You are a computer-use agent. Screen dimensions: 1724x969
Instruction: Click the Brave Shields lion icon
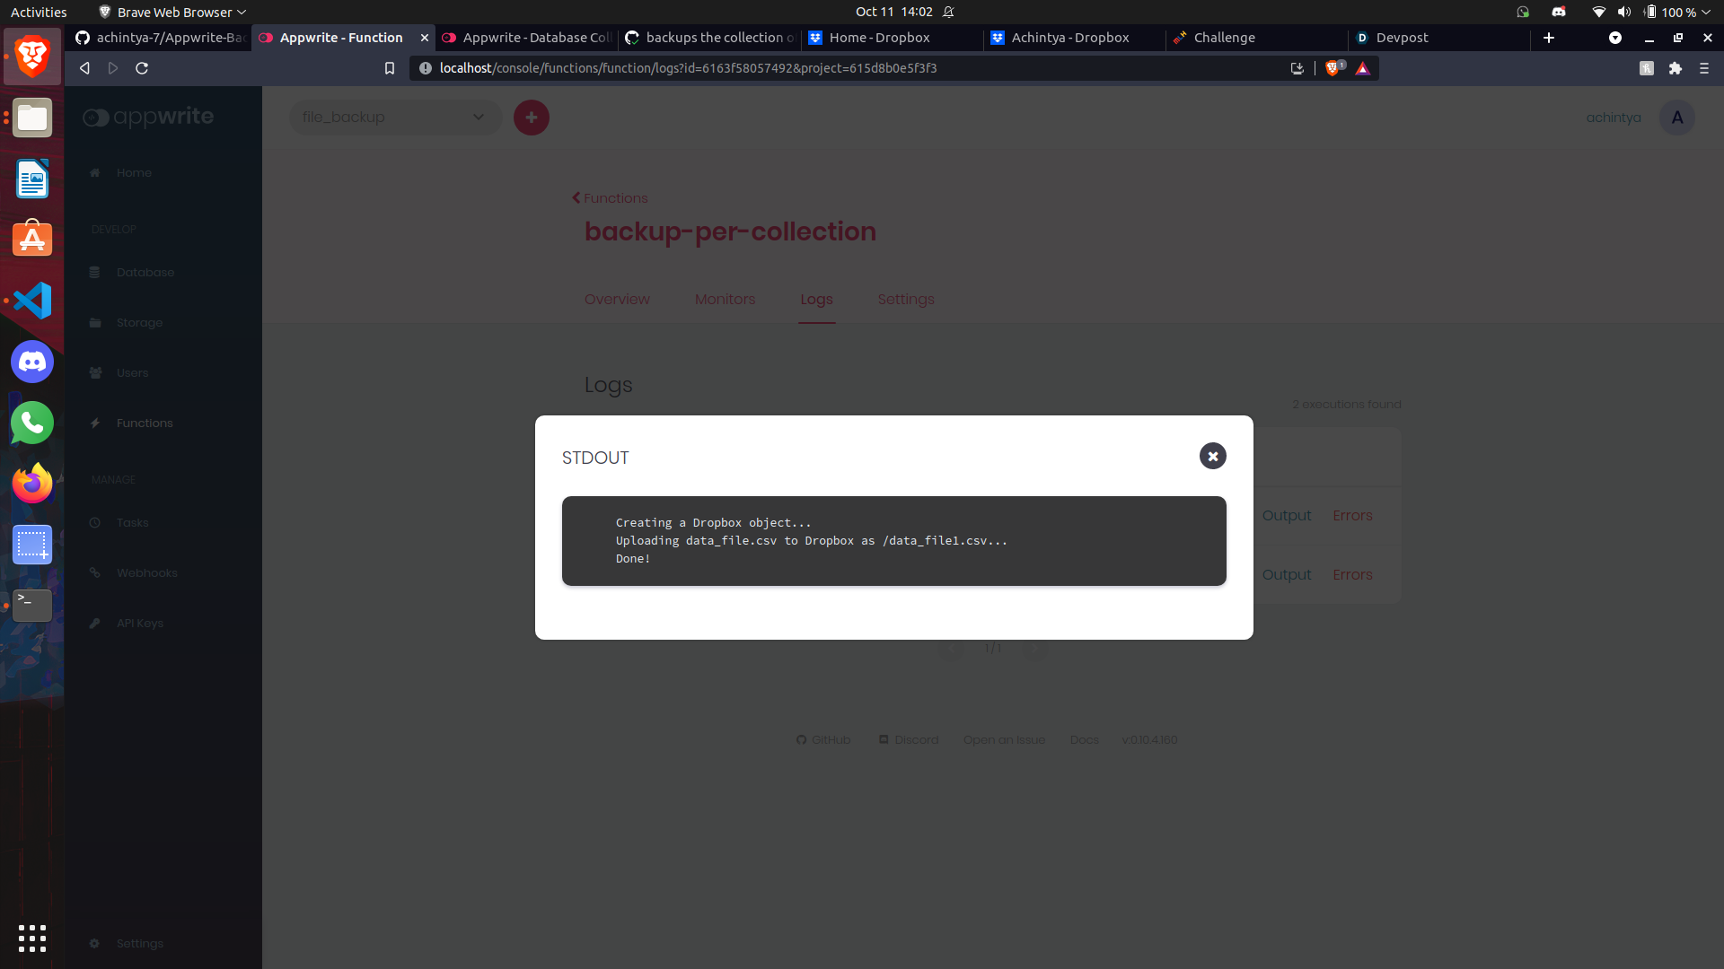(1333, 68)
